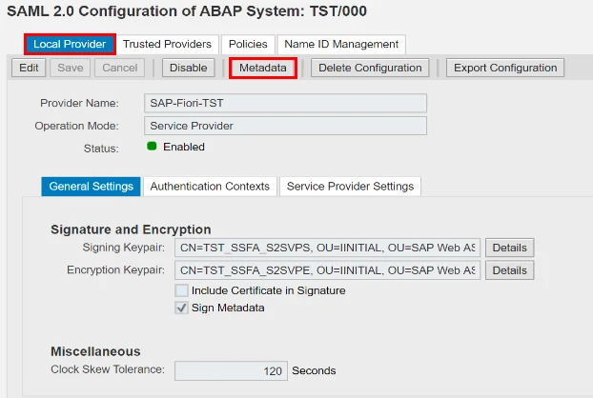The width and height of the screenshot is (593, 398).
Task: Select the 'Status:' label
Action: 101,149
